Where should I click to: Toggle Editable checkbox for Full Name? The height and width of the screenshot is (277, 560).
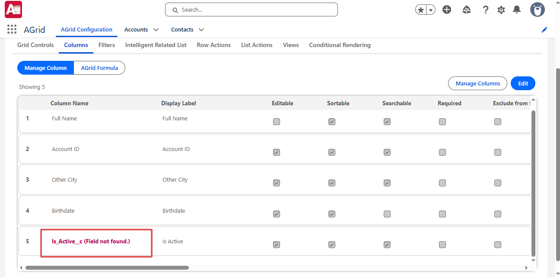tap(277, 122)
